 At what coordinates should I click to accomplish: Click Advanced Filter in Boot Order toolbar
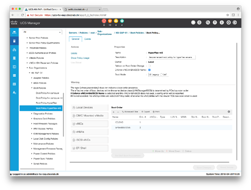[x=130, y=112]
